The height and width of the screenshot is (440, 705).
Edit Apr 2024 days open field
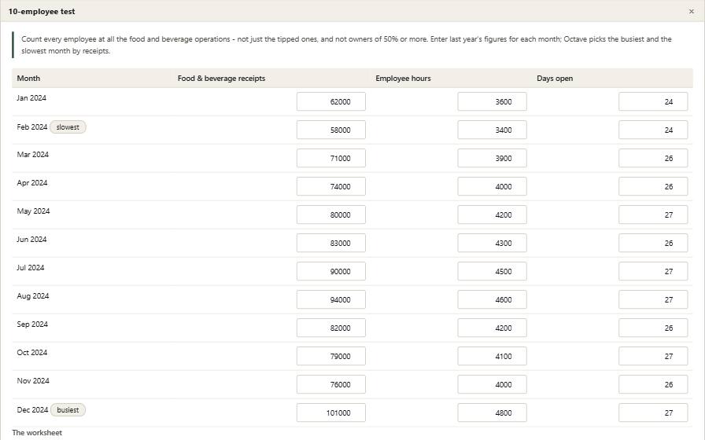click(653, 186)
